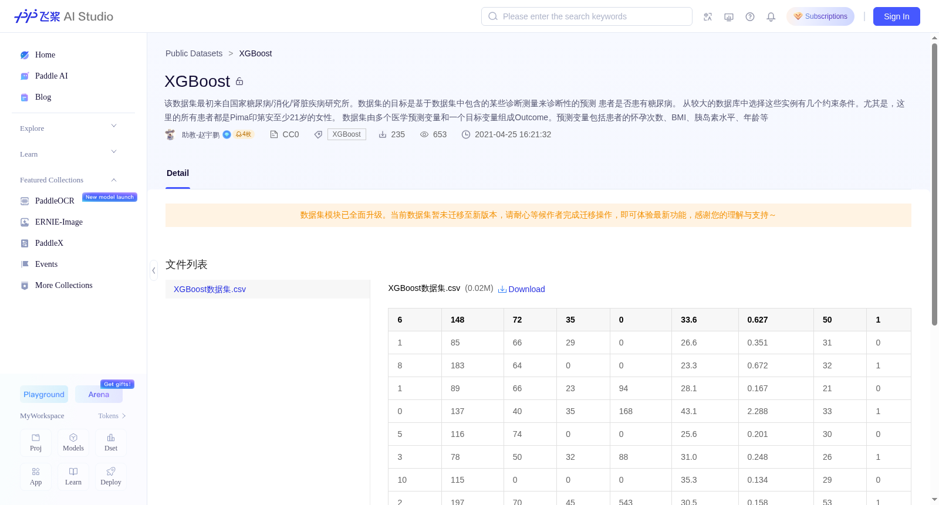Open the Proj workspace tile

36,443
